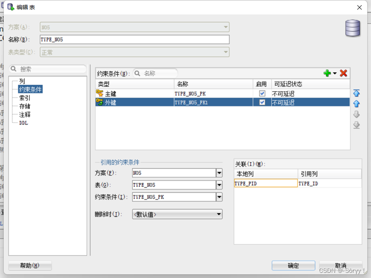371x278 pixels.
Task: Click the 确定 button
Action: [x=294, y=265]
